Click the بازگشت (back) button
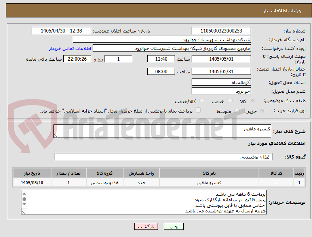Screen dimensions: 312x237 point(146,226)
